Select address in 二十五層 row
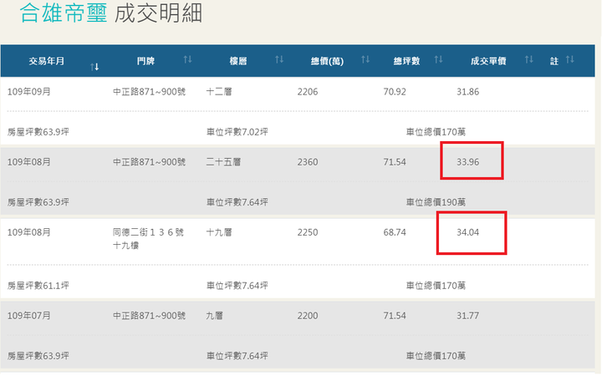The image size is (602, 376). (x=149, y=162)
